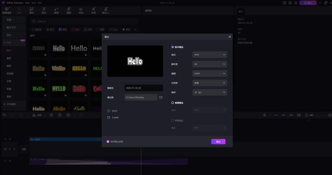Click the undo arrow in timeline toolbar
Screen dimensions: 332x175
[x=5, y=115]
